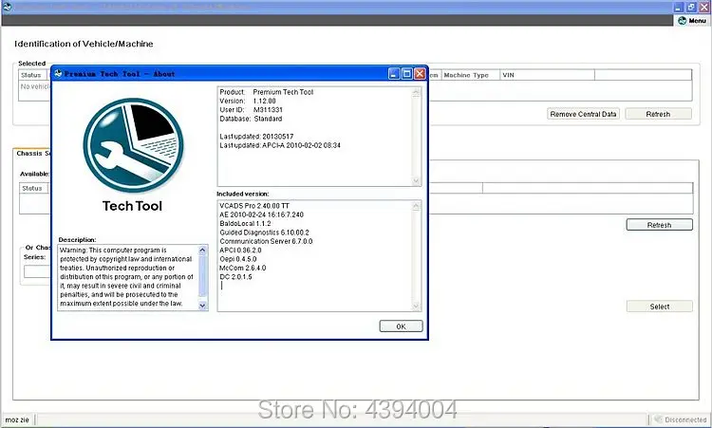Click the Series input field
712x428 pixels.
[x=37, y=271]
